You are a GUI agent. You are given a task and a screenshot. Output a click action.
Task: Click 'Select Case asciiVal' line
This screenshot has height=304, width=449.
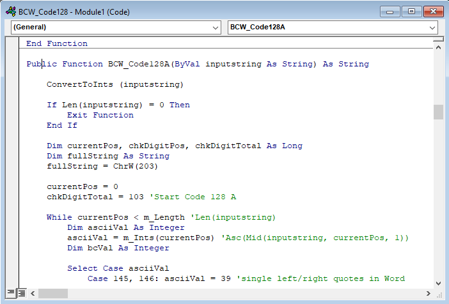coord(118,268)
